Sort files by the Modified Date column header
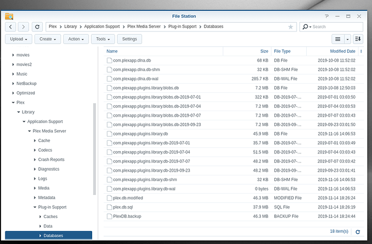The width and height of the screenshot is (372, 244). pos(333,51)
